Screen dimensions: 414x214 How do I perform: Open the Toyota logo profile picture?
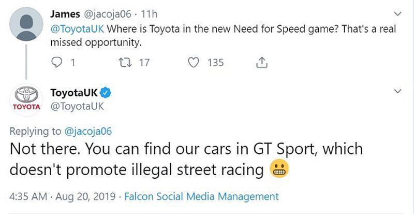26,100
